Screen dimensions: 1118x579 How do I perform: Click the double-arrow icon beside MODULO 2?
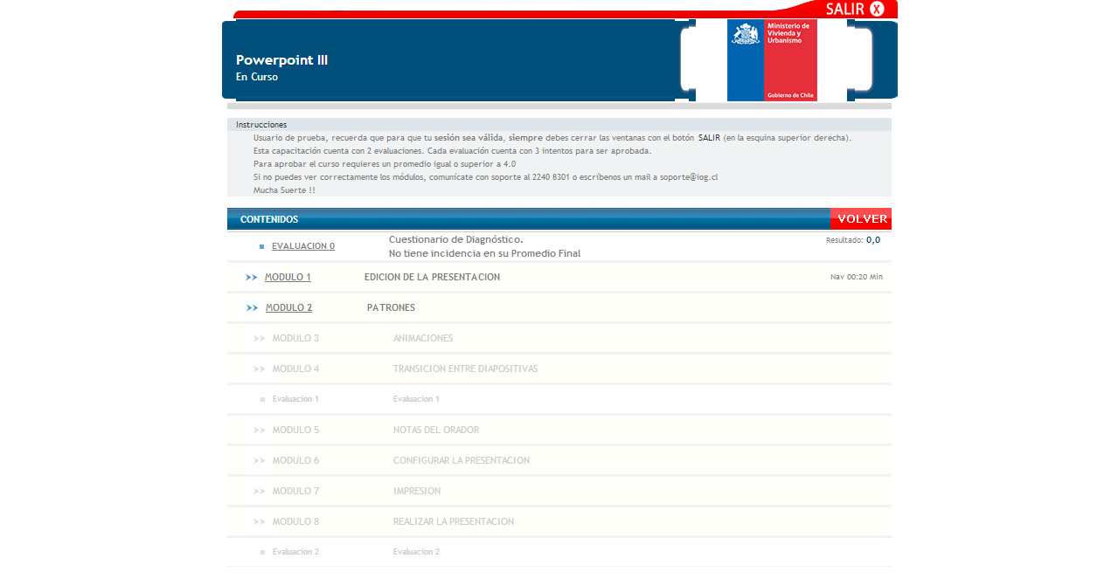[252, 307]
